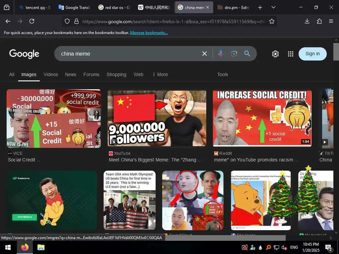Open Firefox application hamburger menu

point(331,21)
